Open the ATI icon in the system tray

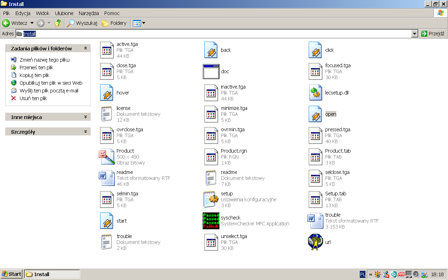401,274
